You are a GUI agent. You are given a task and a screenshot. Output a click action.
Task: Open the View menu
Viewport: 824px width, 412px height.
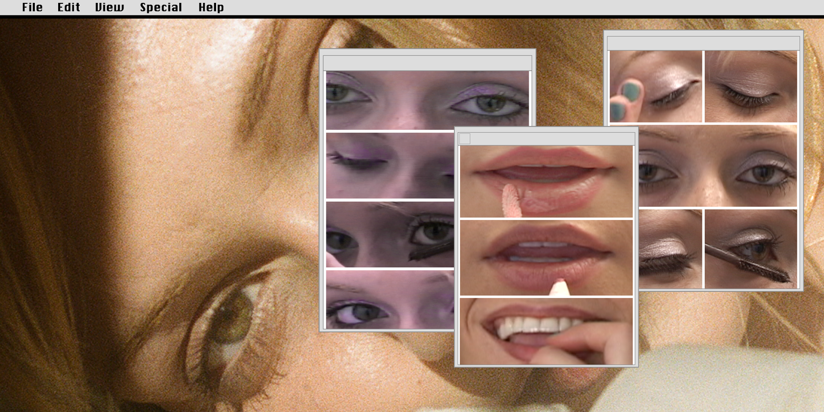pos(109,7)
